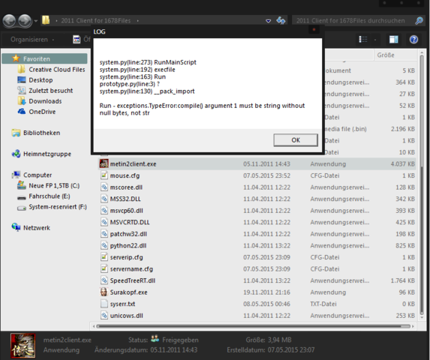Select MSS32.DLL file icon
This screenshot has width=430, height=360.
[x=104, y=199]
